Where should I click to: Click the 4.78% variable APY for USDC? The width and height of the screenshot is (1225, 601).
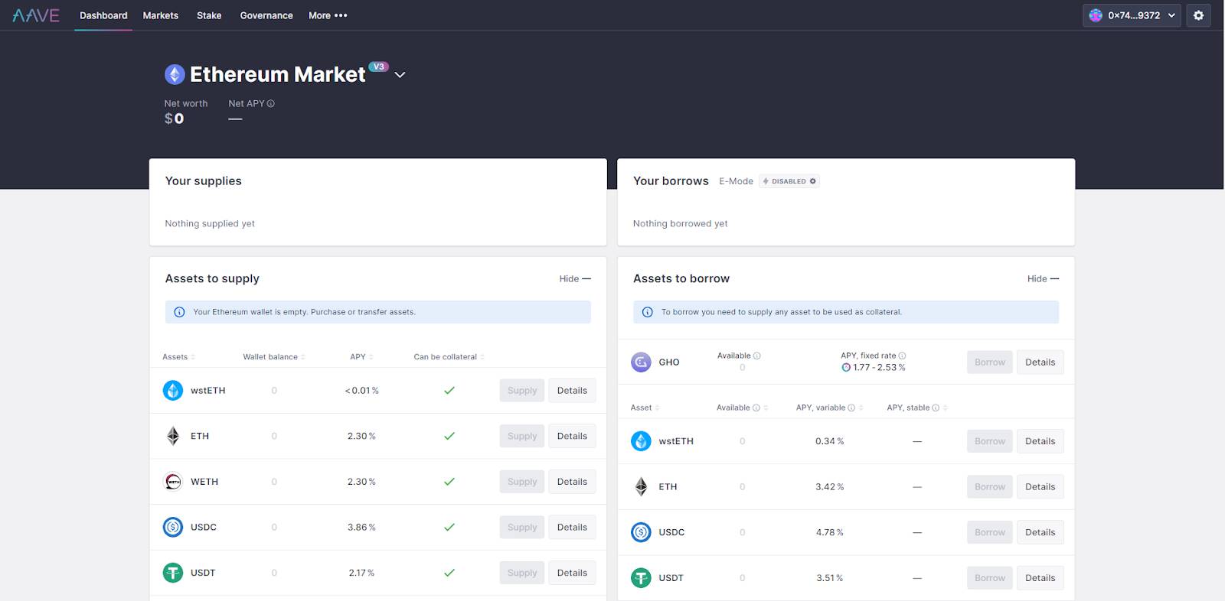830,532
